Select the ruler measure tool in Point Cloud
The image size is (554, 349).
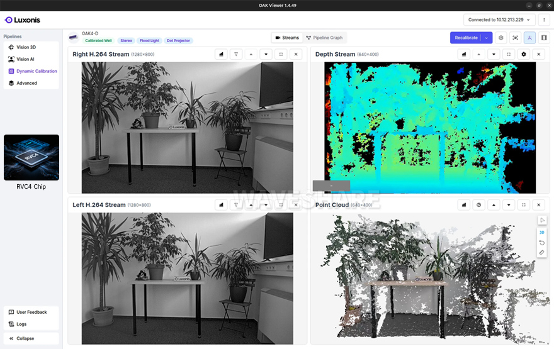point(542,253)
